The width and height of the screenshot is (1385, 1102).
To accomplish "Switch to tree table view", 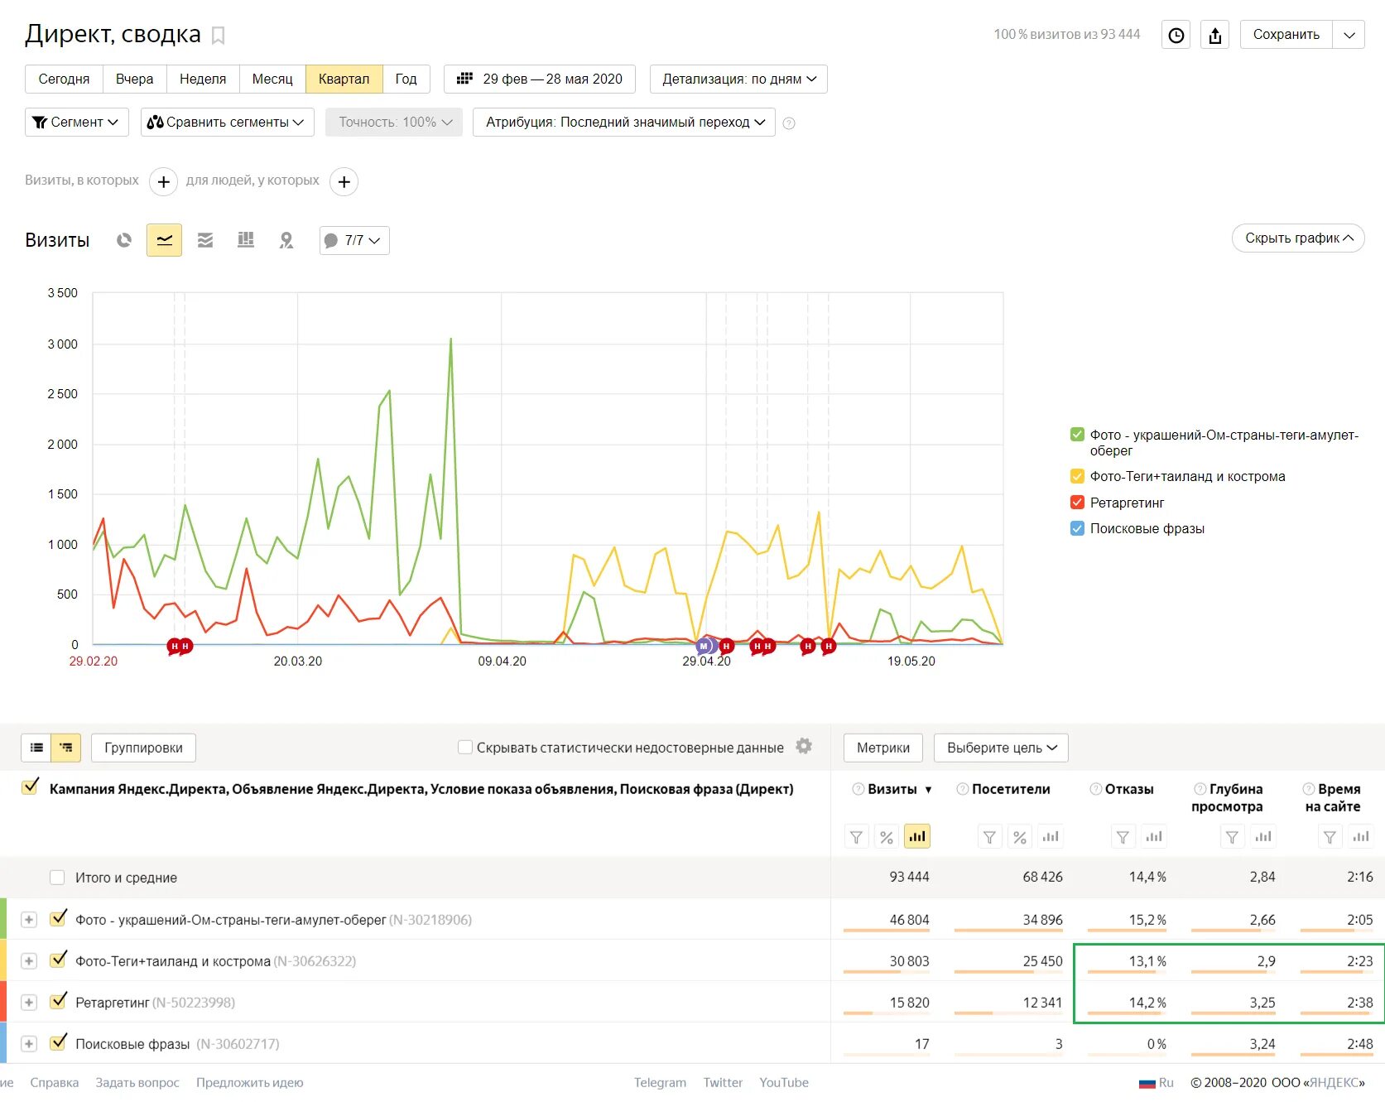I will point(66,748).
